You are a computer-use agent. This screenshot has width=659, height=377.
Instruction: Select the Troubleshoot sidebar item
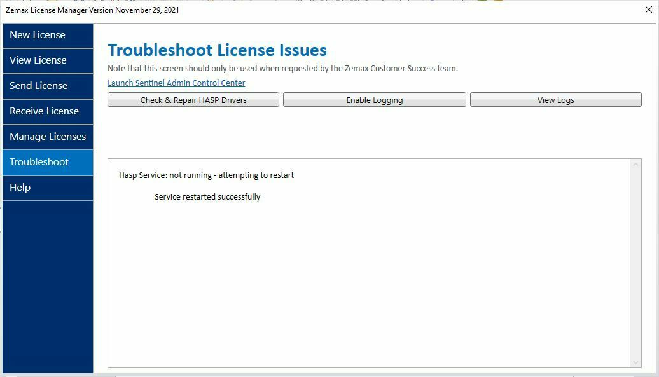coord(48,163)
